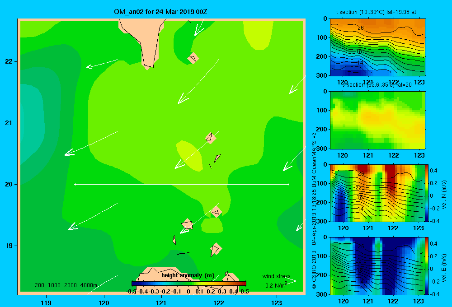Screen dimensions: 452x307
Task: Click latitude tick label 19 on the main map
Action: [x=9, y=246]
